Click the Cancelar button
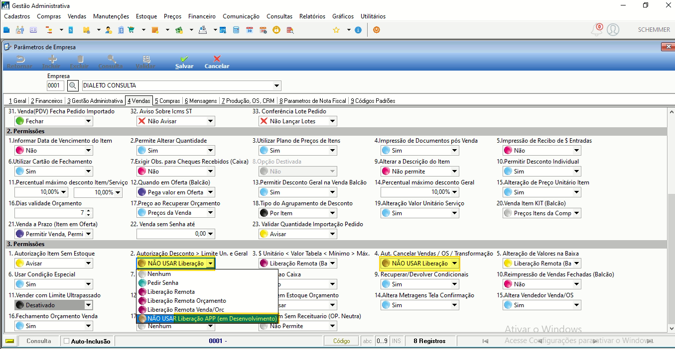Screen dimensions: 675x349 (x=217, y=62)
